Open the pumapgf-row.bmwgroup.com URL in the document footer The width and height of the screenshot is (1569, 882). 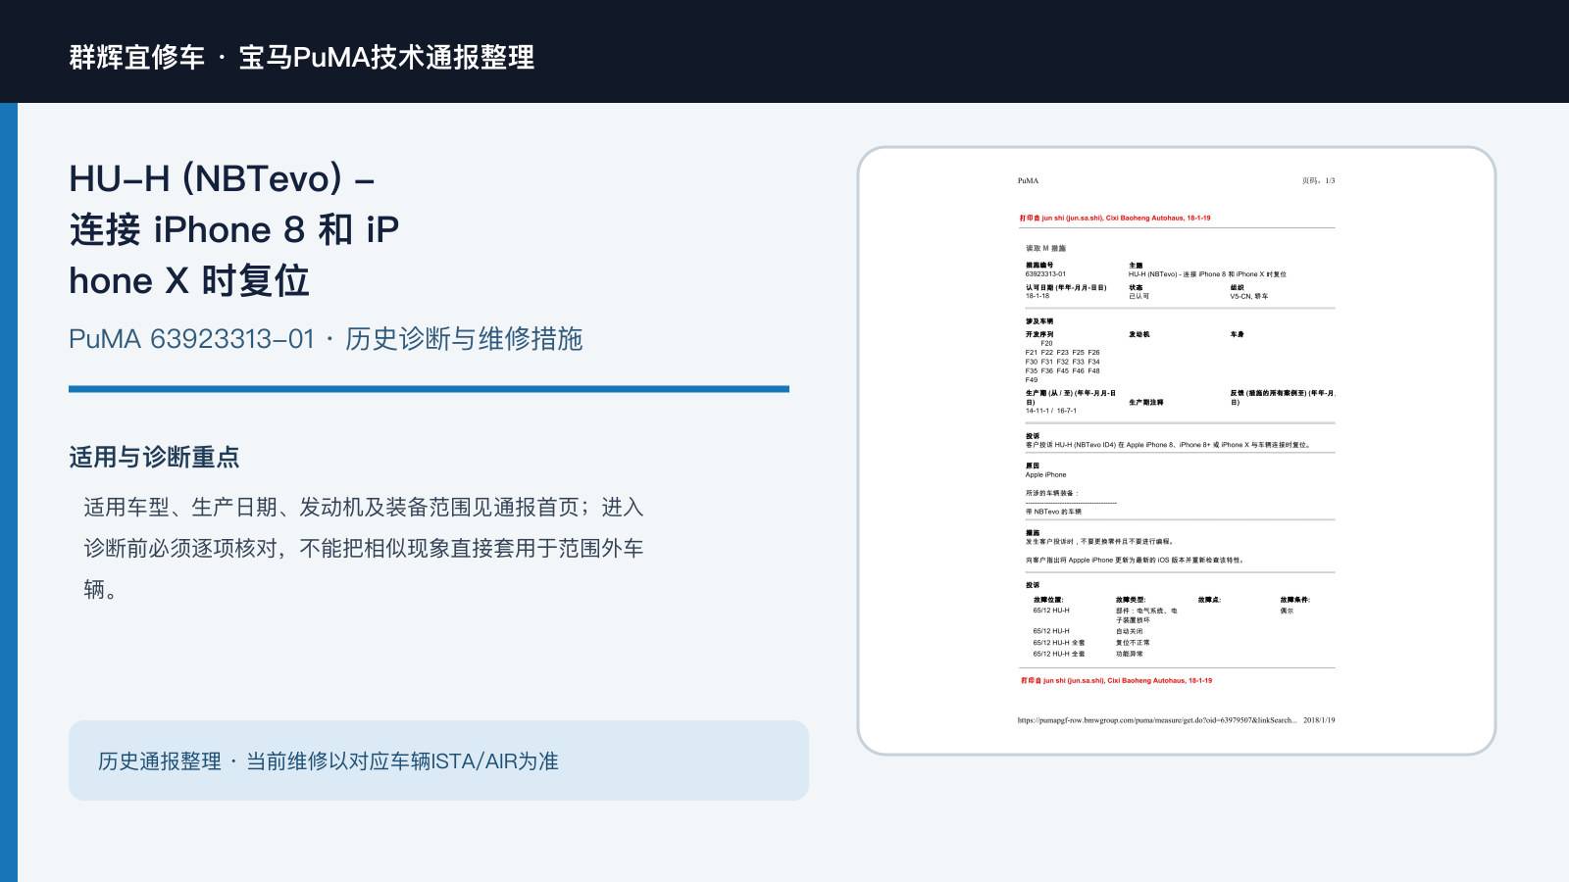[1157, 719]
